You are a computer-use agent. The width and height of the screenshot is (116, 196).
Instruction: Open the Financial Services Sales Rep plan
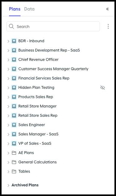(x=44, y=78)
